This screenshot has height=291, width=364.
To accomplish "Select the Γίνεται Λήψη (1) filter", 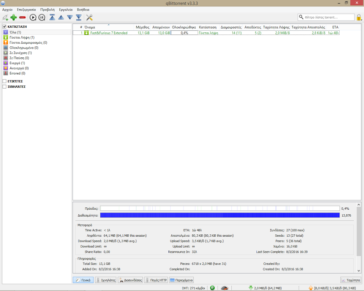I will point(37,37).
